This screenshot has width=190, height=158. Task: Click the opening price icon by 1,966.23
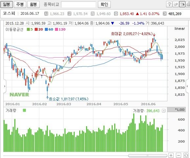coord(46,13)
